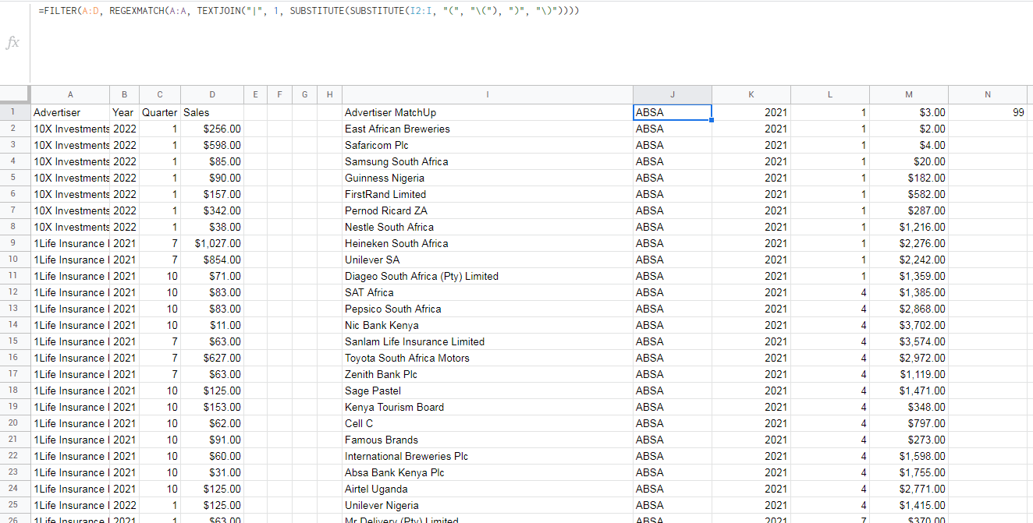The width and height of the screenshot is (1033, 523).
Task: Select column D header
Action: 212,94
